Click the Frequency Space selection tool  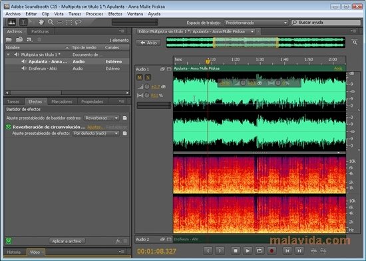click(60, 23)
